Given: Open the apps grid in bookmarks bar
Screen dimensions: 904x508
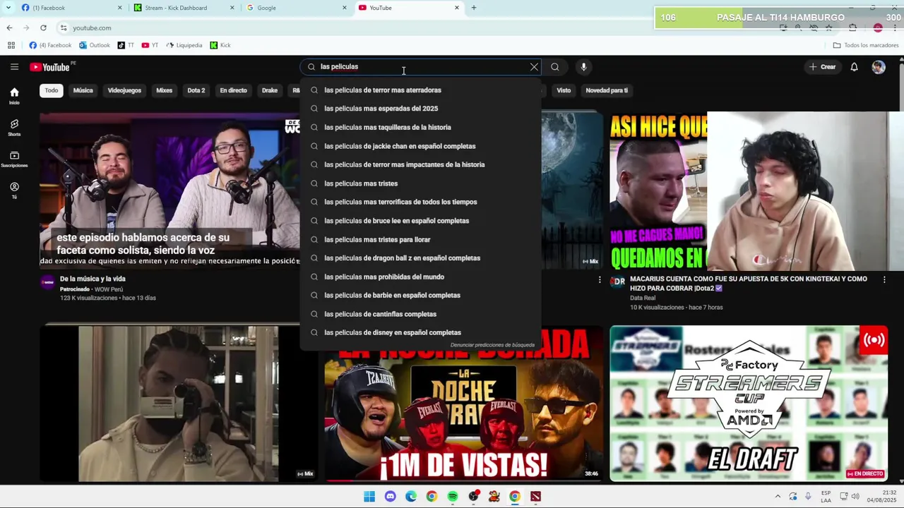Looking at the screenshot, I should pyautogui.click(x=11, y=45).
